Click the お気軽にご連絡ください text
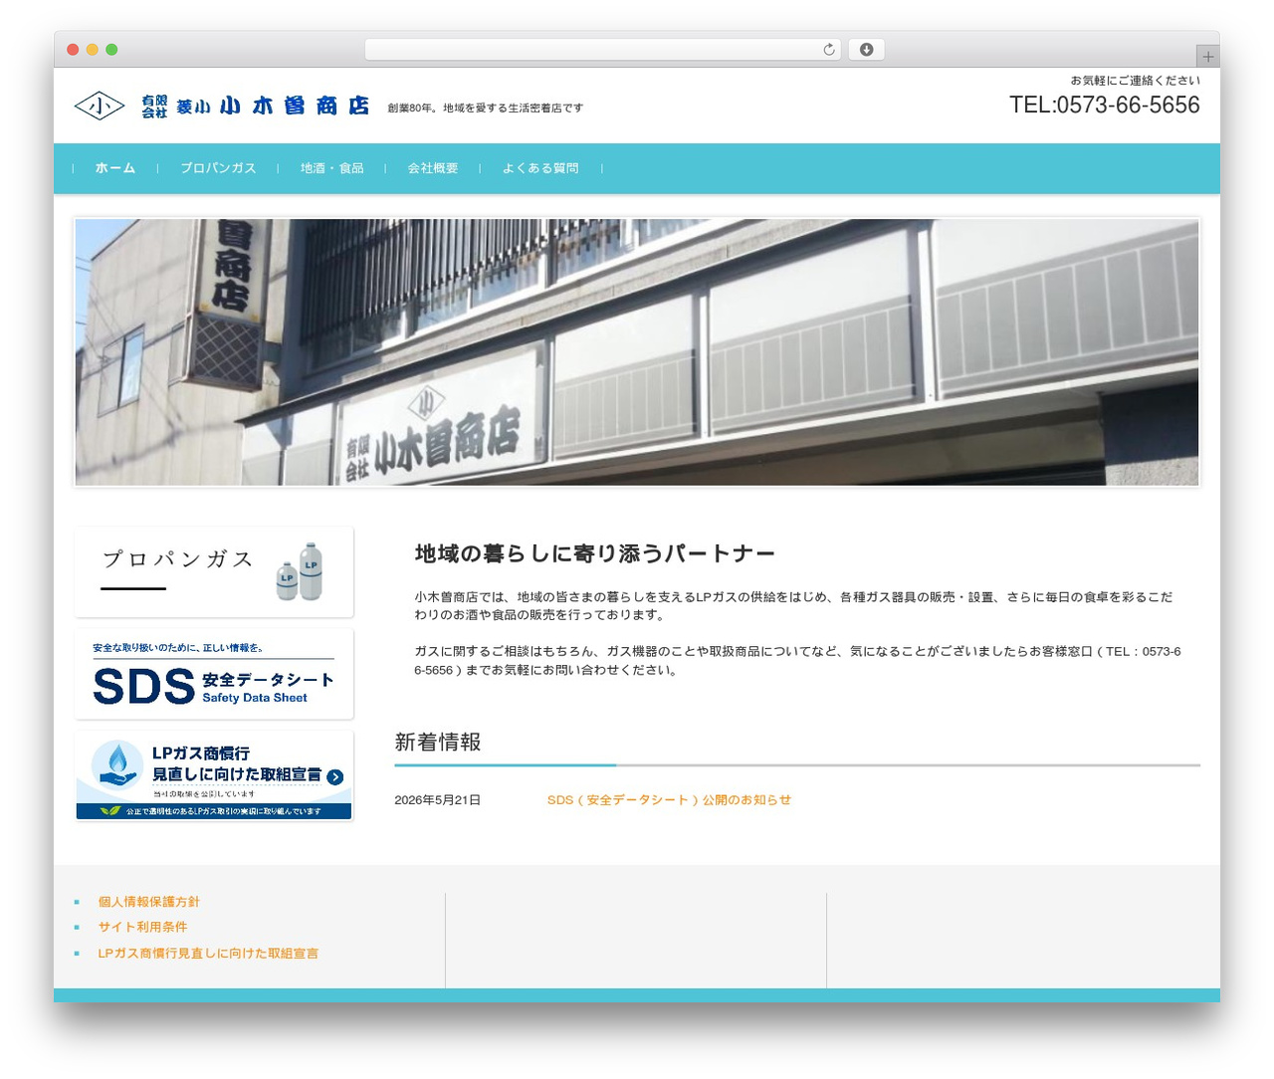The image size is (1274, 1079). [1136, 81]
